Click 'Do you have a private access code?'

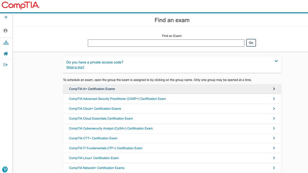(x=95, y=62)
